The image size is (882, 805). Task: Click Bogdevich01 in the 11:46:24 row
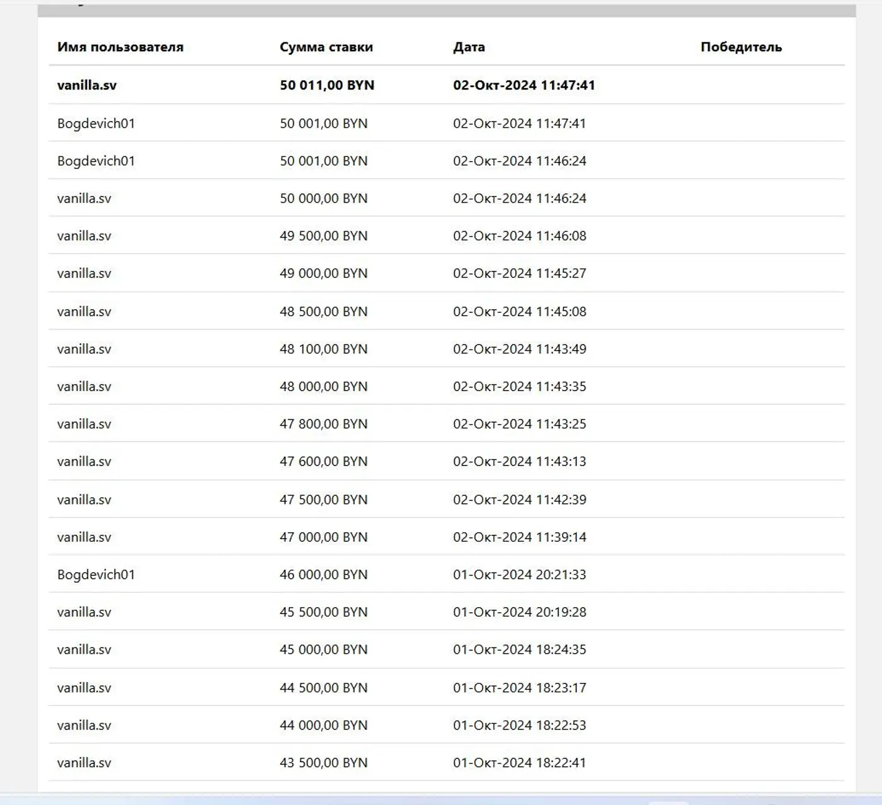coord(96,161)
